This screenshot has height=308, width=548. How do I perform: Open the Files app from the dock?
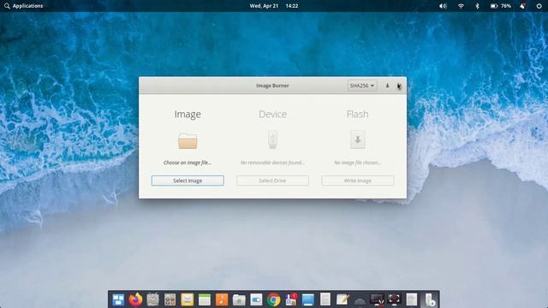(239, 299)
